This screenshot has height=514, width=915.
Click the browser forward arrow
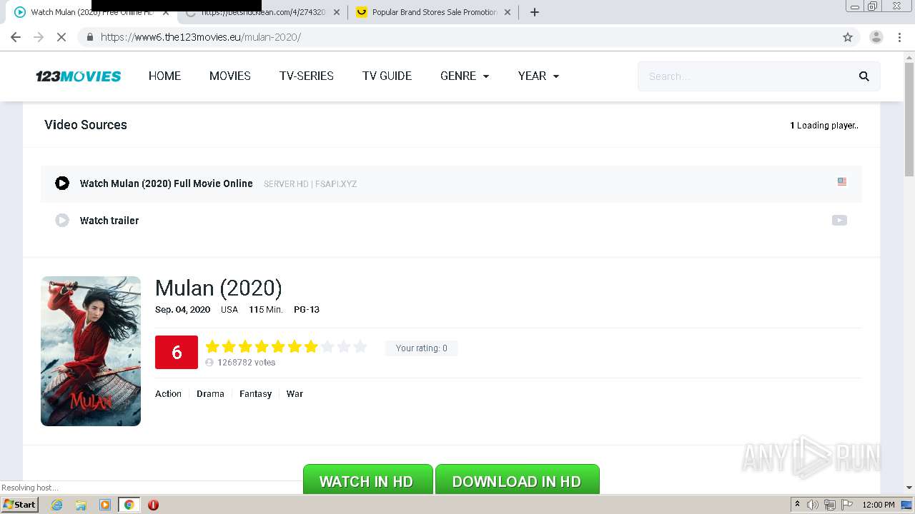[39, 37]
